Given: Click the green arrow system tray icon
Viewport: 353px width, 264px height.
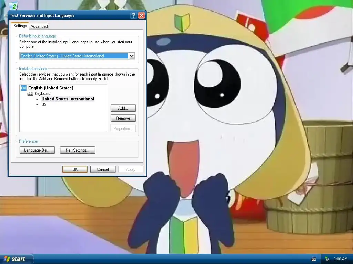Looking at the screenshot, I should click(x=327, y=259).
